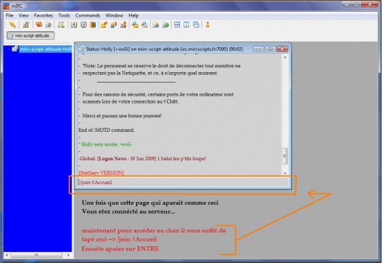Open Favorites heart icon in toolbar
The image size is (382, 263).
39,24
